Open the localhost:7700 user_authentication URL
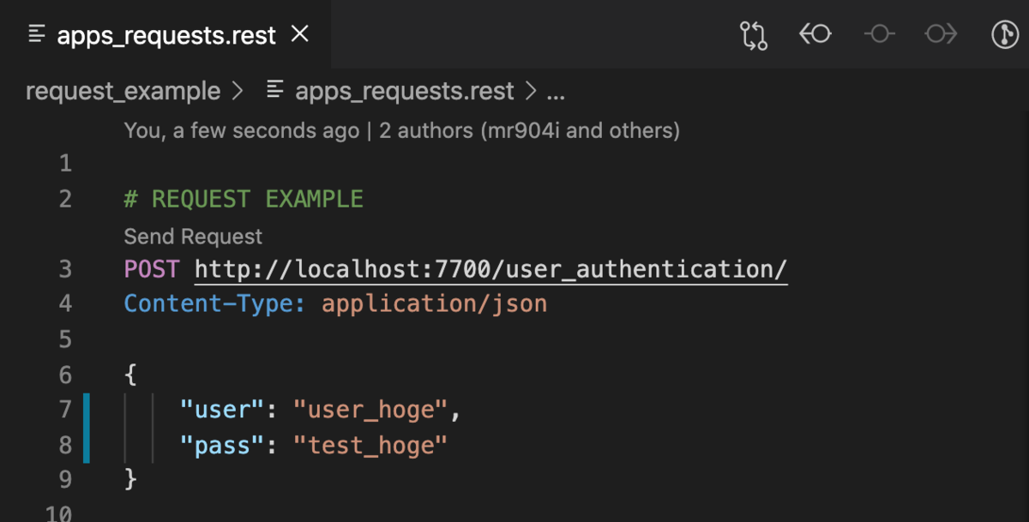 pyautogui.click(x=490, y=269)
